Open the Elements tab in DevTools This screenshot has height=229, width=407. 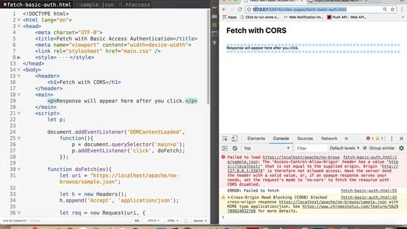click(x=256, y=139)
